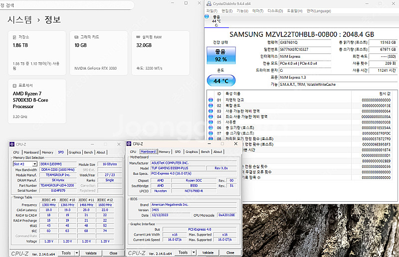
Task: Open the 언어(Language) menu in CrystalDiskInfo
Action: (319, 11)
